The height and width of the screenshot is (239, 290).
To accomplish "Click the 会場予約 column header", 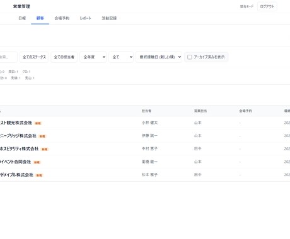I will click(246, 111).
